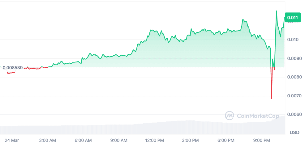Click the highest green peak on the chart
Screen dimensions: 305x144
[276, 11]
